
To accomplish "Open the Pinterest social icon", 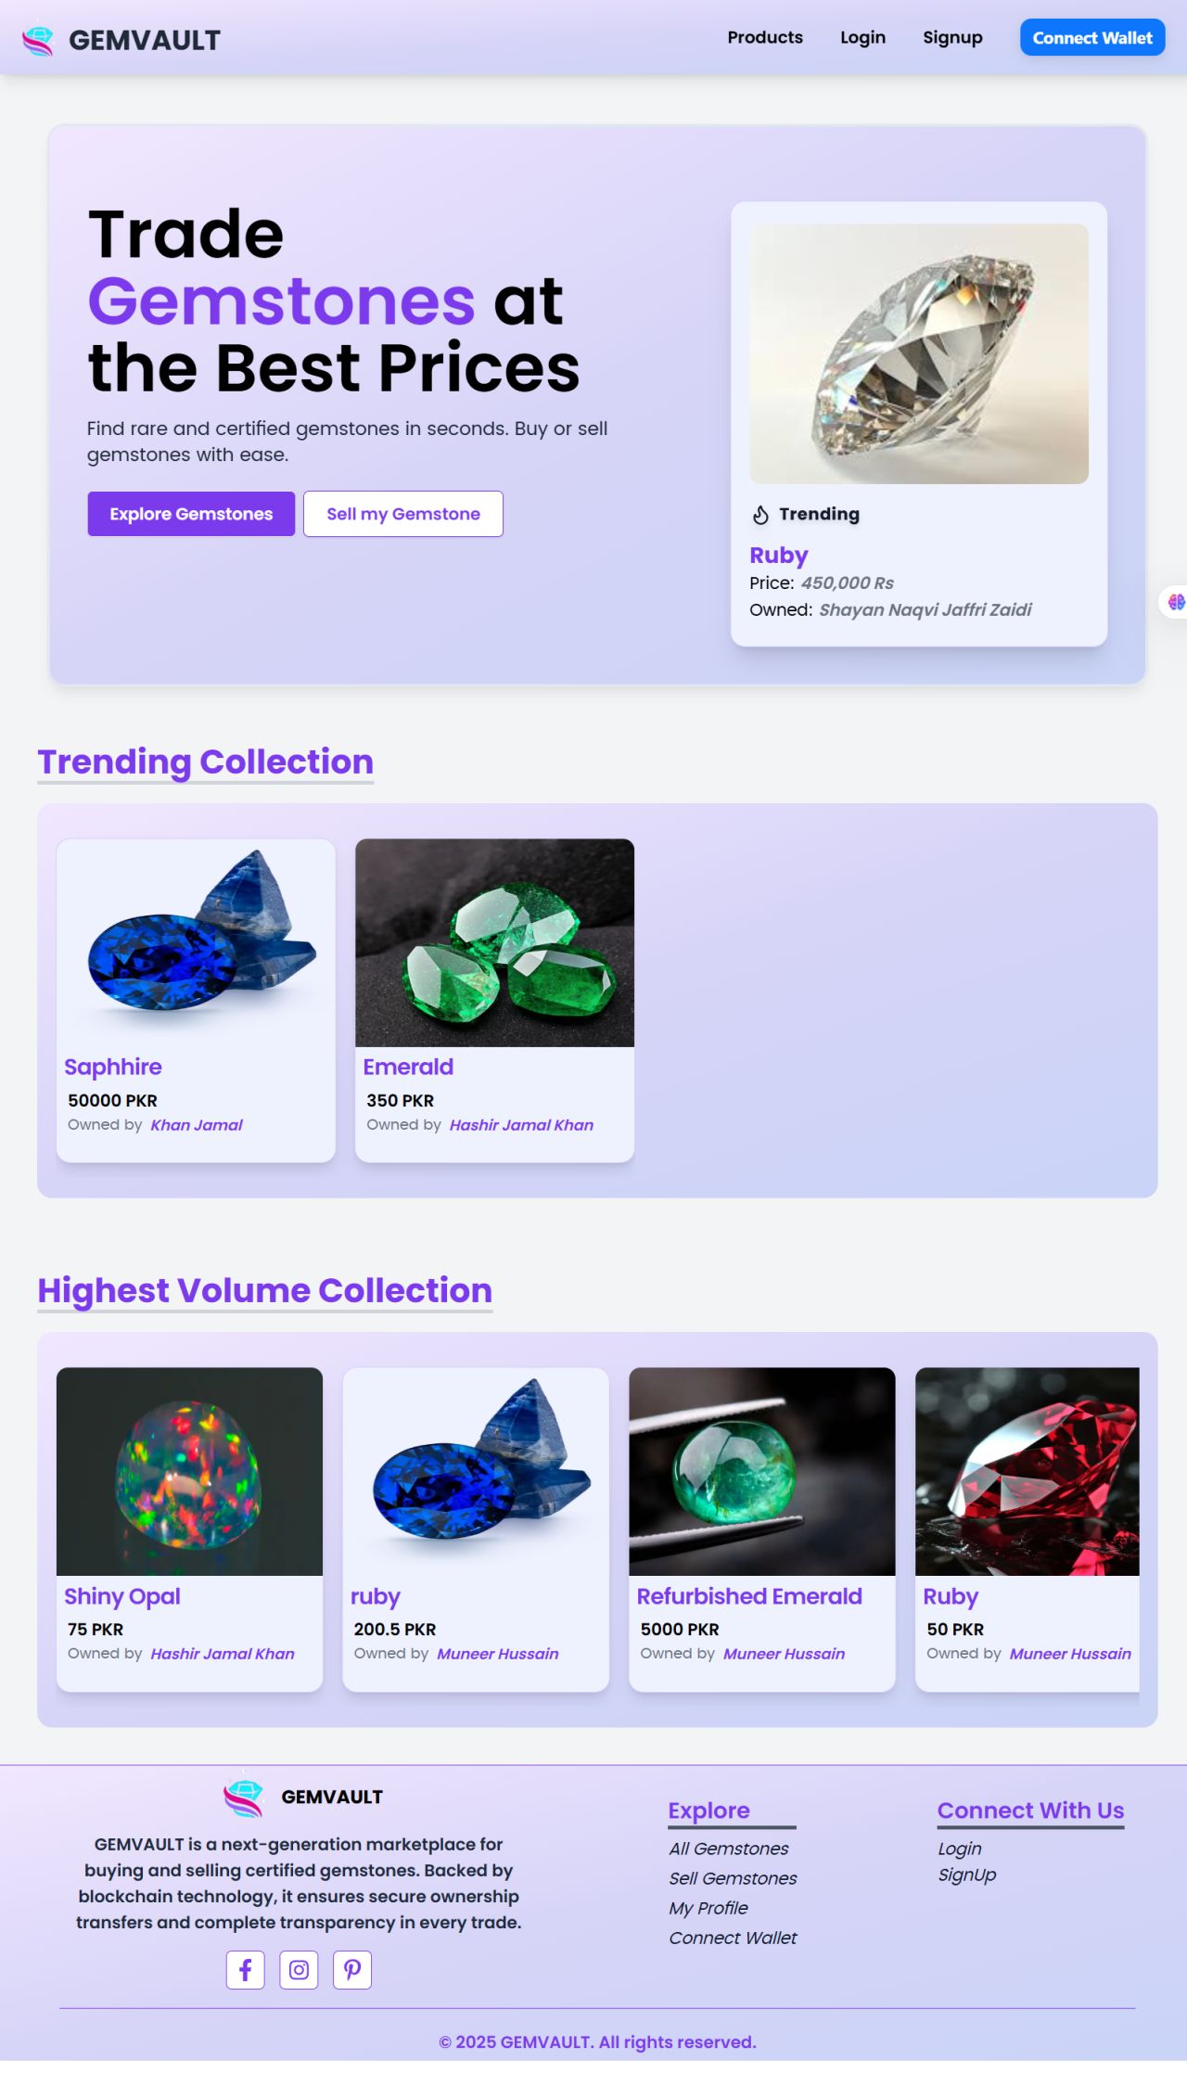I will click(352, 1969).
